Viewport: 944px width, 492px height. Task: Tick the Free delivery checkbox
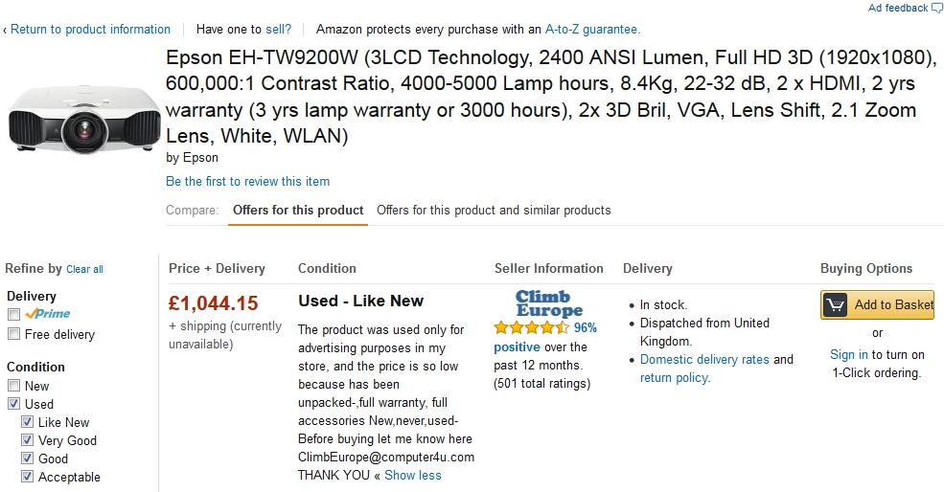pyautogui.click(x=14, y=334)
